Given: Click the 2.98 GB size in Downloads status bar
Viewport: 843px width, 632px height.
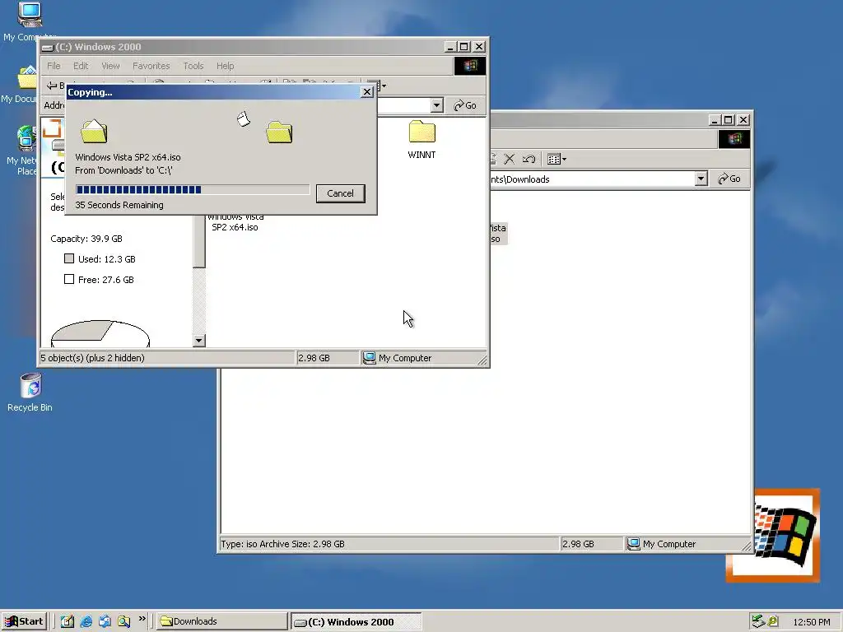Looking at the screenshot, I should 579,544.
